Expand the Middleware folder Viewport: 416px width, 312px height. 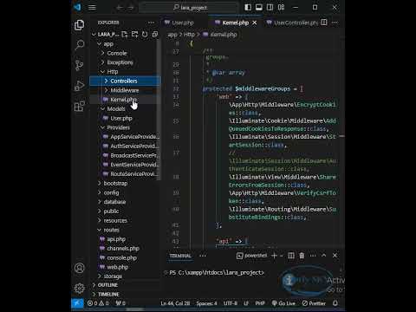click(x=125, y=90)
